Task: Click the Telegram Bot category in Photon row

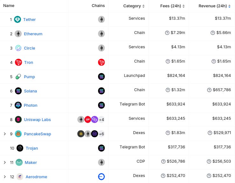Action: tap(132, 104)
